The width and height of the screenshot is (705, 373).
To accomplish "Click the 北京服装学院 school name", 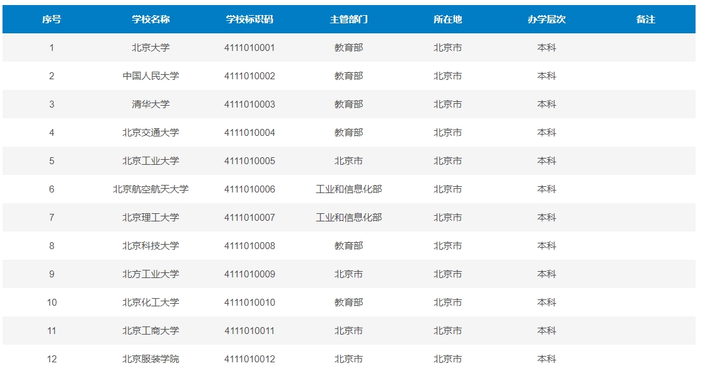I will click(x=151, y=359).
